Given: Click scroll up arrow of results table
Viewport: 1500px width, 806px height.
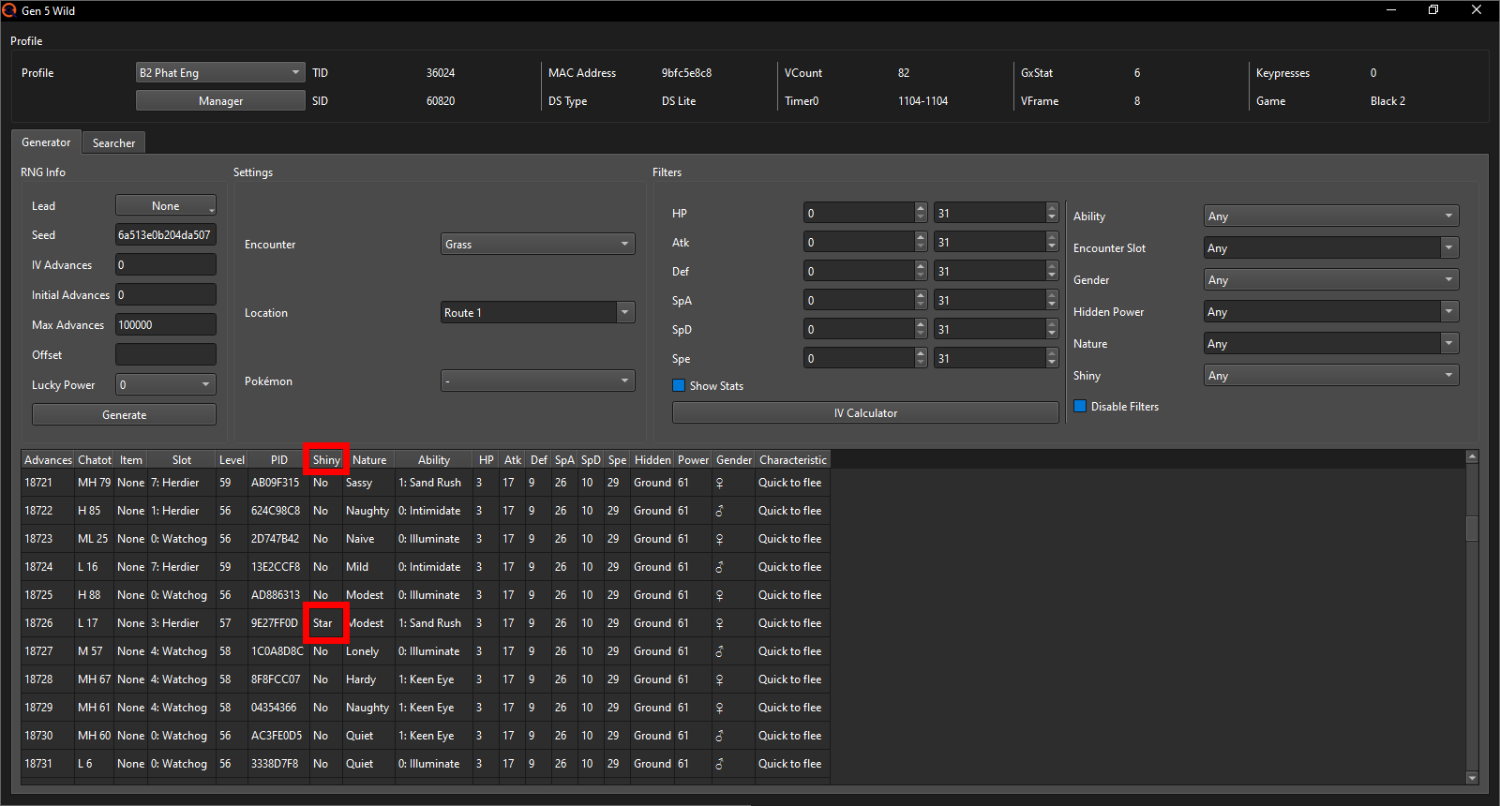Looking at the screenshot, I should tap(1472, 456).
